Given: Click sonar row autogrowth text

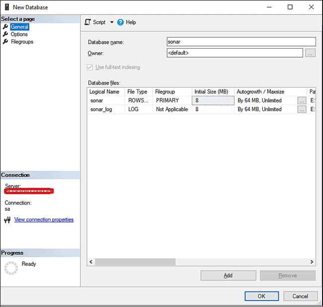Looking at the screenshot, I should point(259,100).
